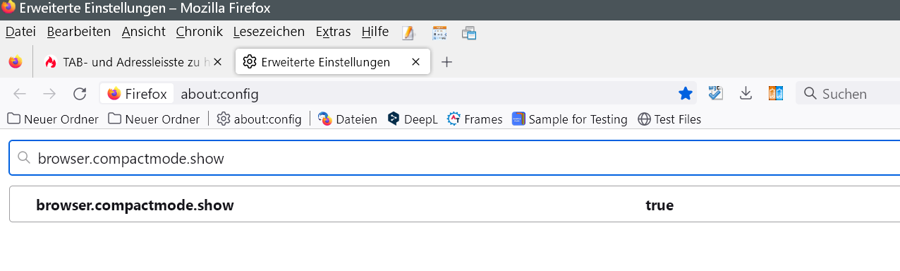Click the stacked windows icon in menu bar
The width and height of the screenshot is (900, 271).
[x=470, y=32]
